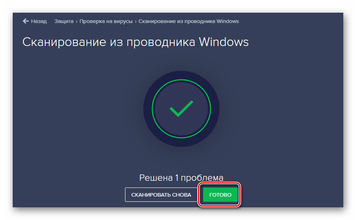This screenshot has height=220, width=356.
Task: Open the Защита breadcrumb
Action: coord(64,21)
